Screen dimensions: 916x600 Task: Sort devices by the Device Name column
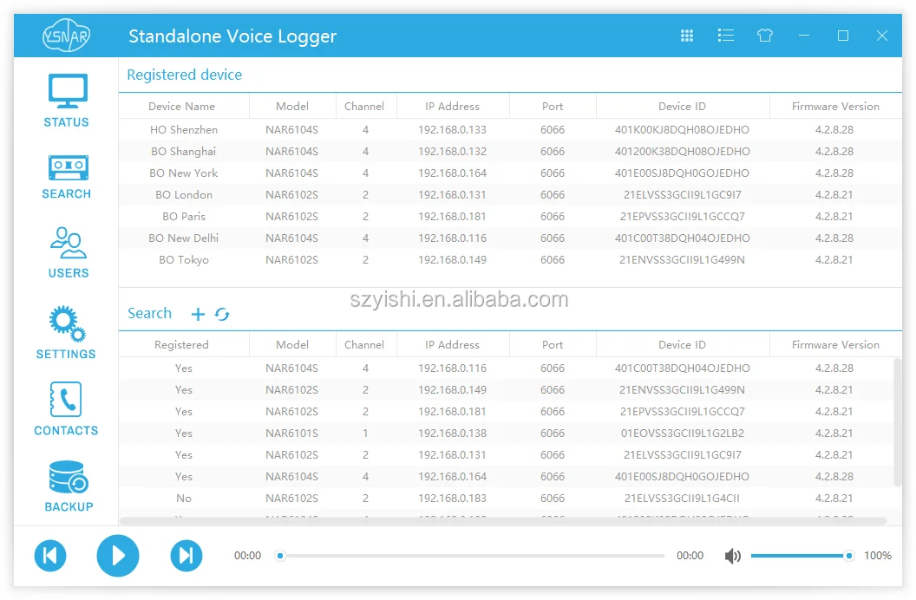point(183,106)
